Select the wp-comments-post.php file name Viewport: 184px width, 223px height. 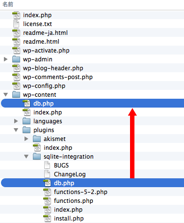click(x=58, y=77)
